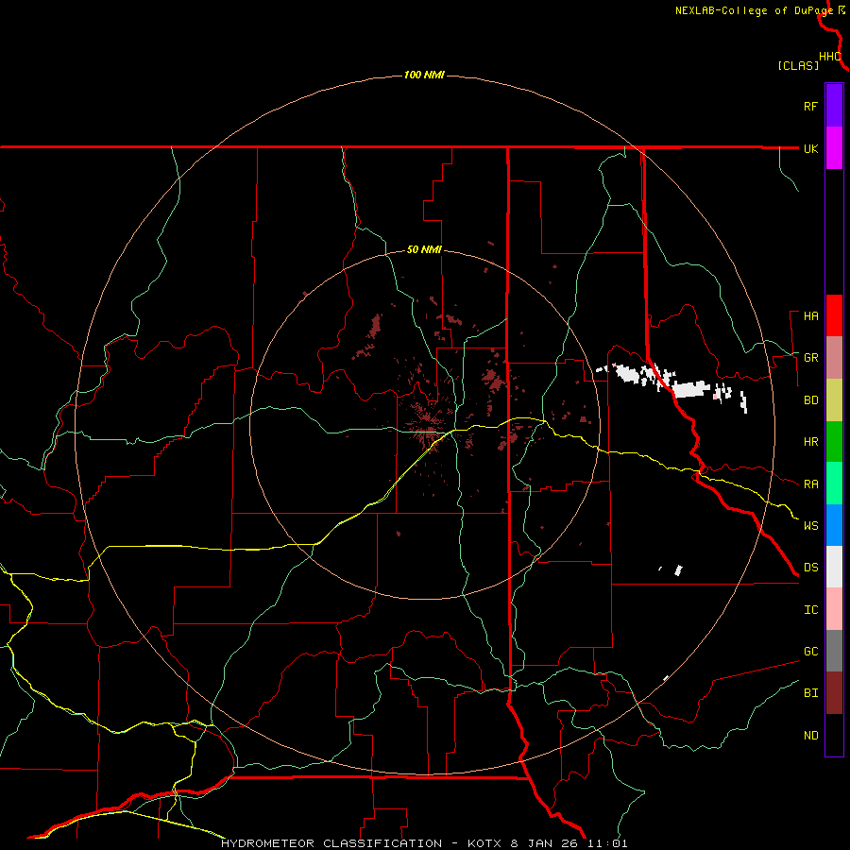Click the 'GR' legend label text

tap(810, 358)
